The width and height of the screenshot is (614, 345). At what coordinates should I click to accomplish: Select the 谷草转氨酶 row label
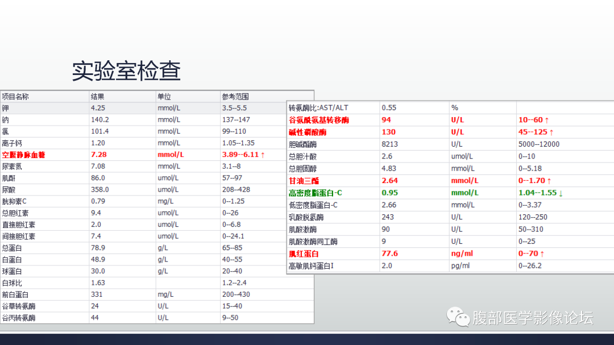click(x=18, y=306)
